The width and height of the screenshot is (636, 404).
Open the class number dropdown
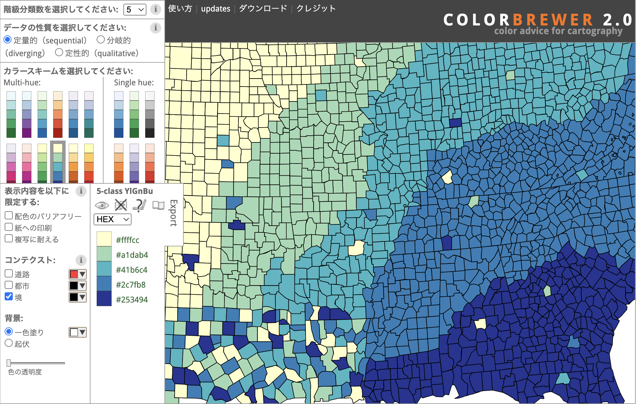[135, 9]
